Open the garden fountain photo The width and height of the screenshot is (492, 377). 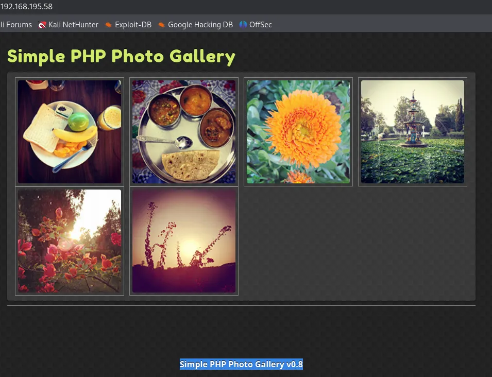413,132
